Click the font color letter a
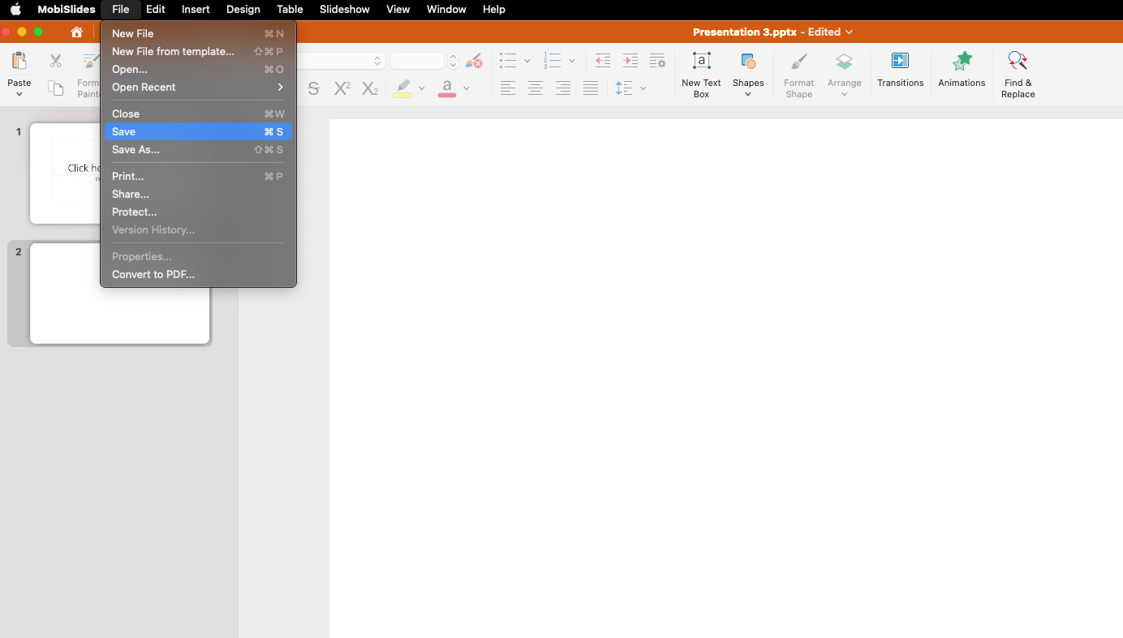The height and width of the screenshot is (638, 1123). click(447, 88)
